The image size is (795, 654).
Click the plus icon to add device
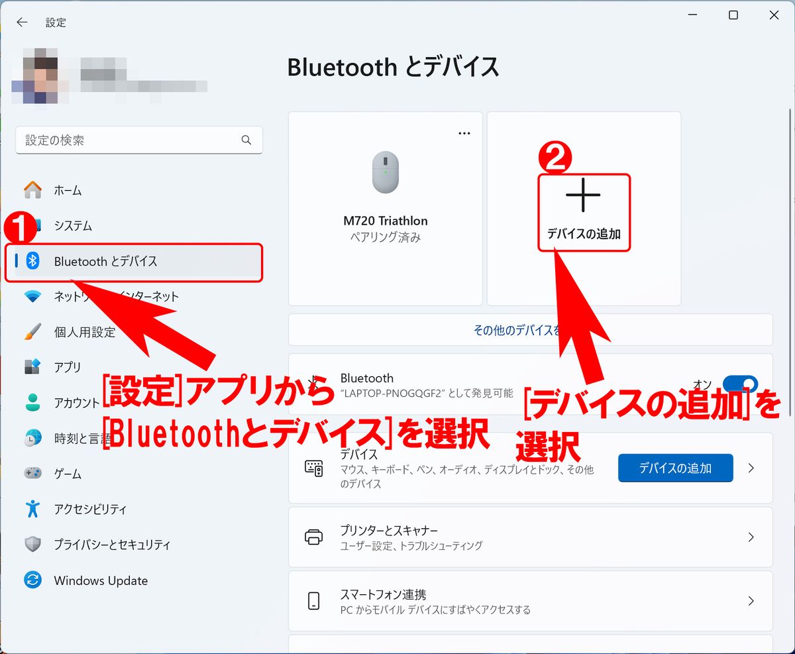click(583, 195)
